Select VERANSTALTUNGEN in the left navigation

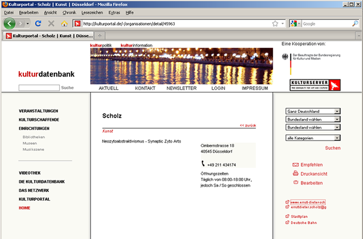click(38, 111)
